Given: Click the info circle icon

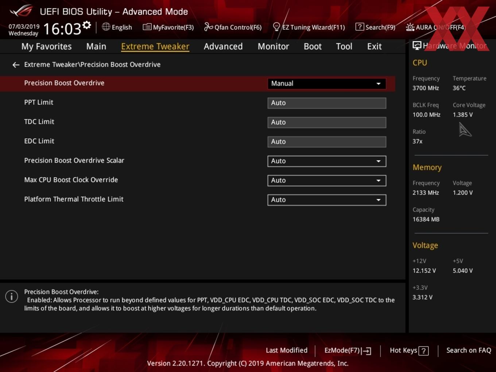Looking at the screenshot, I should pyautogui.click(x=12, y=296).
